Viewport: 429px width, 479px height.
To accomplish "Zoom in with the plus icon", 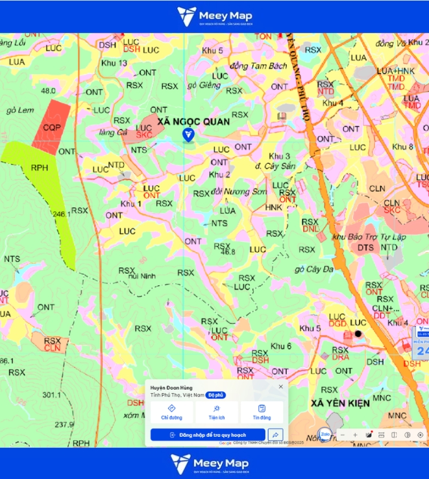I will [x=355, y=435].
